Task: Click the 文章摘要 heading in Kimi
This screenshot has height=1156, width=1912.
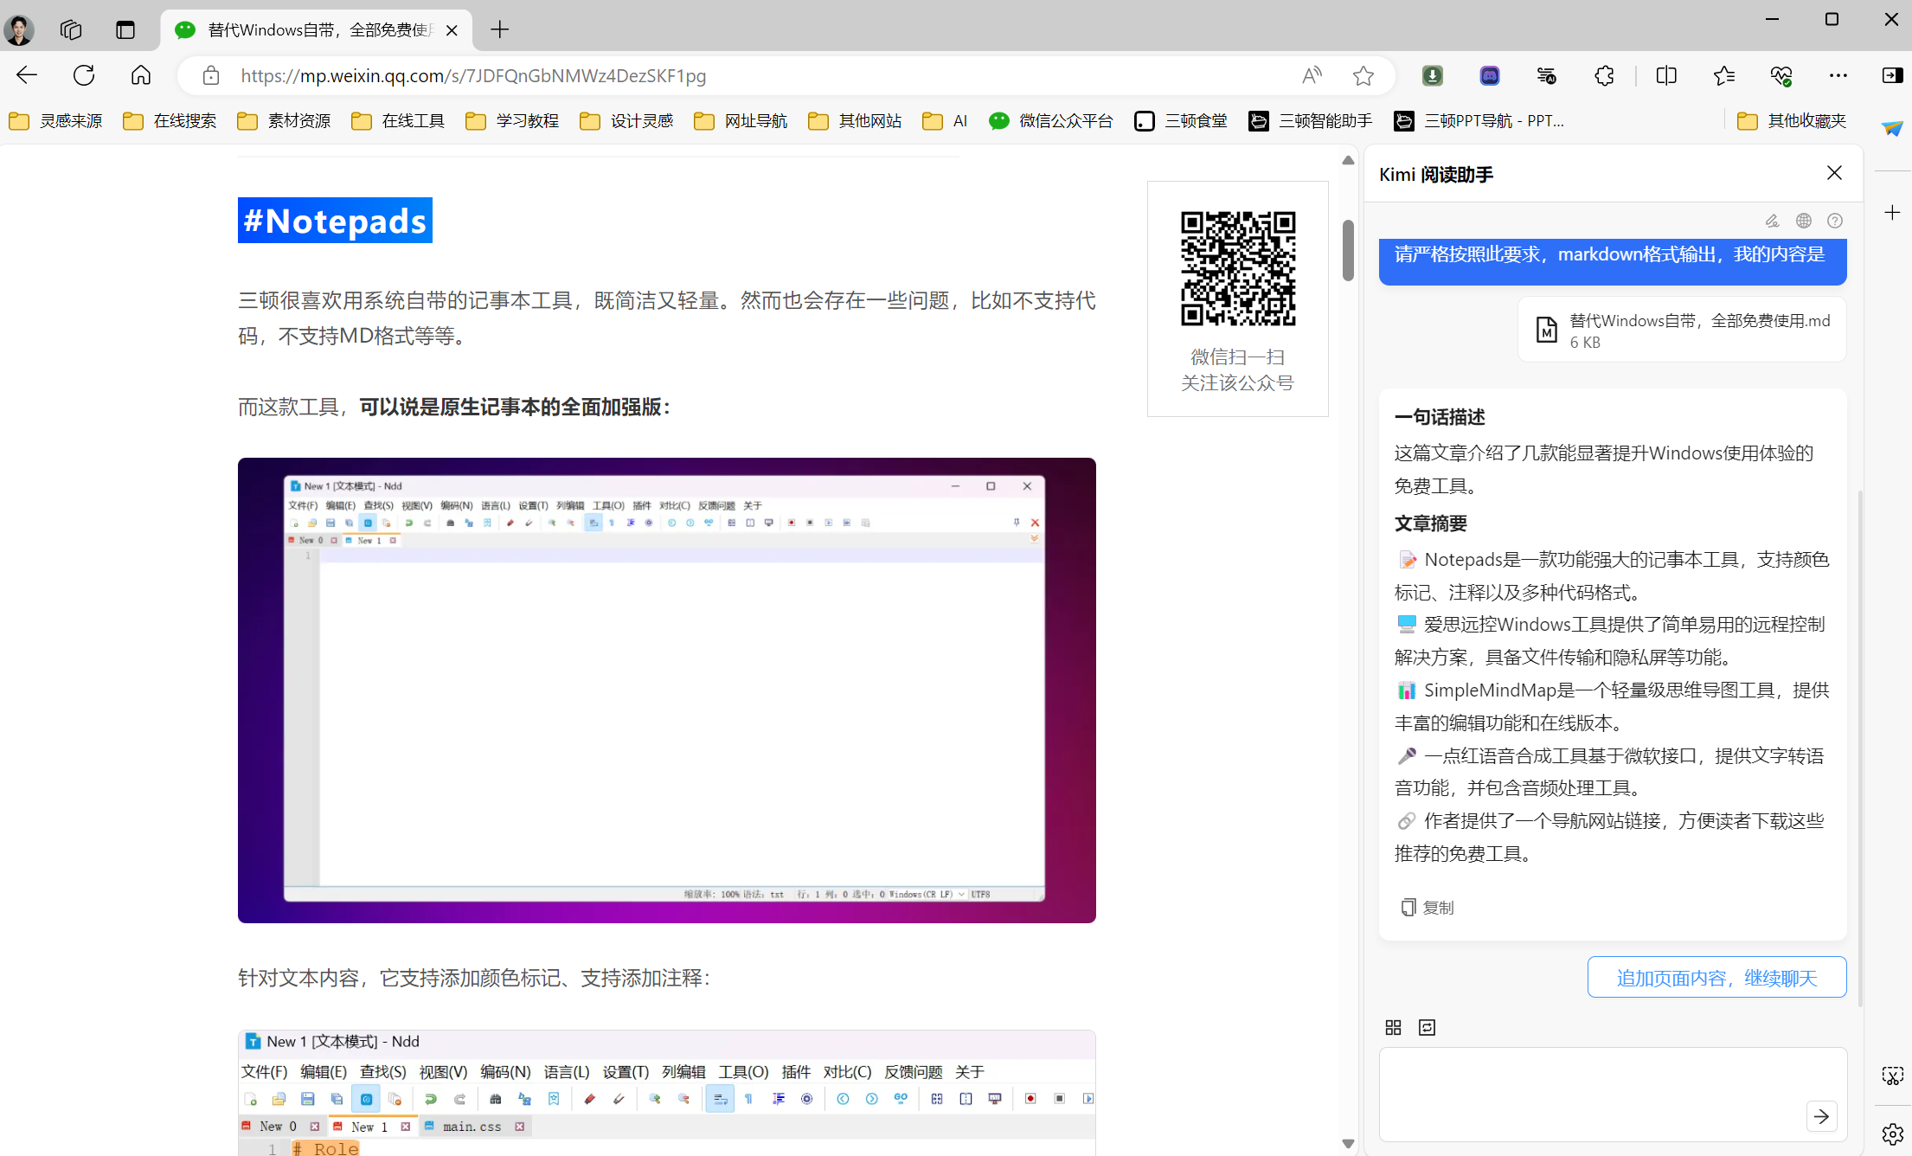Action: [x=1431, y=523]
